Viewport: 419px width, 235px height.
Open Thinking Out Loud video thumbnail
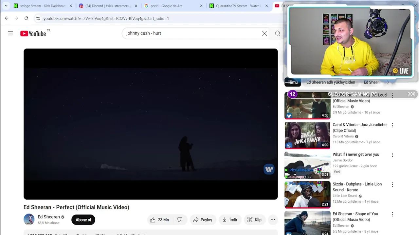307,105
